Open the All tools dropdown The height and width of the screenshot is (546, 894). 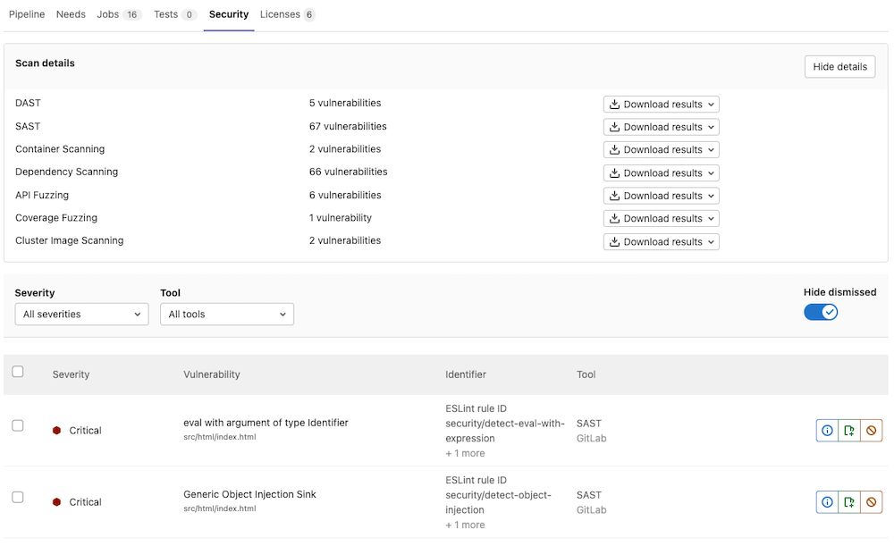click(226, 314)
